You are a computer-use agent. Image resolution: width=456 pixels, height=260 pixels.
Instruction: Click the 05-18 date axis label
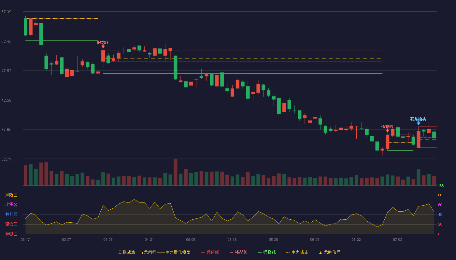232,240
